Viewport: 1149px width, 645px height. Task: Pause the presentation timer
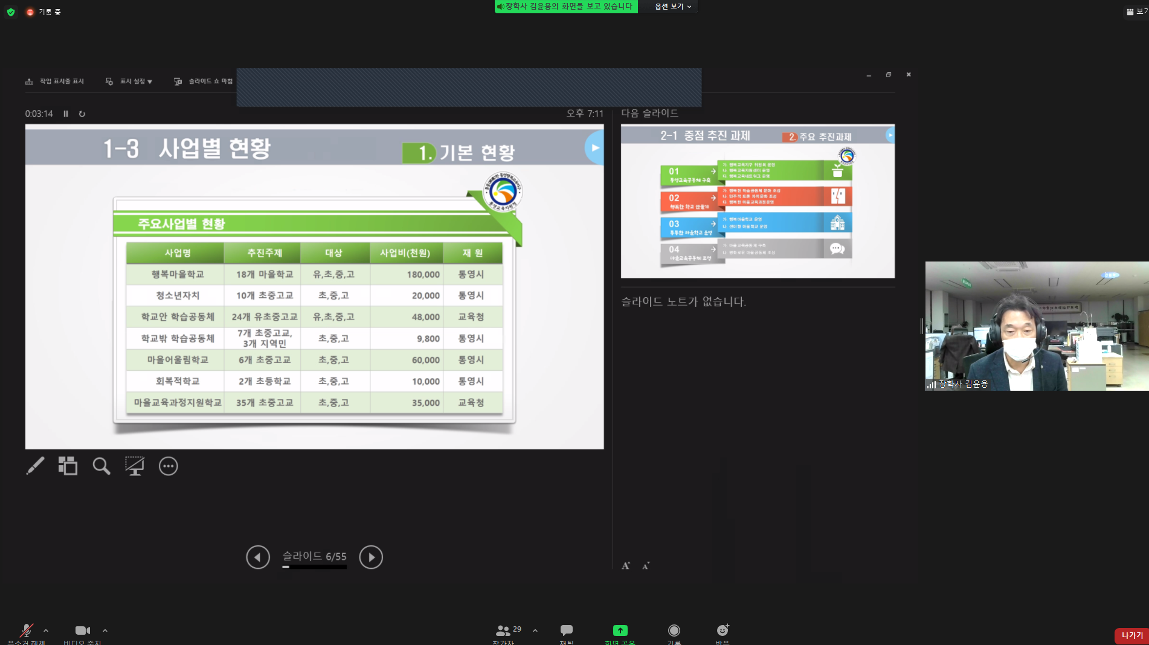66,114
